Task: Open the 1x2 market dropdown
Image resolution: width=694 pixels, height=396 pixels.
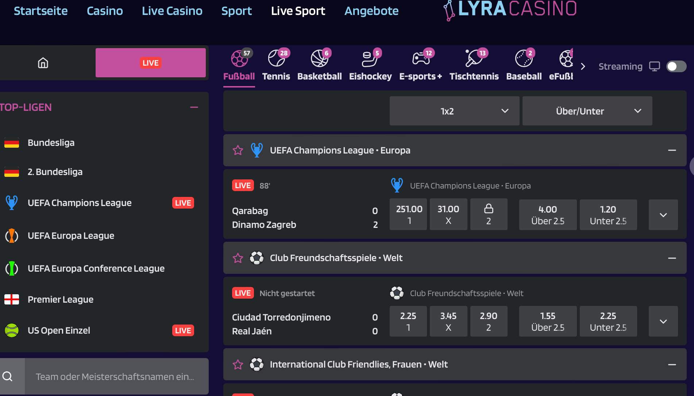Action: [x=454, y=111]
